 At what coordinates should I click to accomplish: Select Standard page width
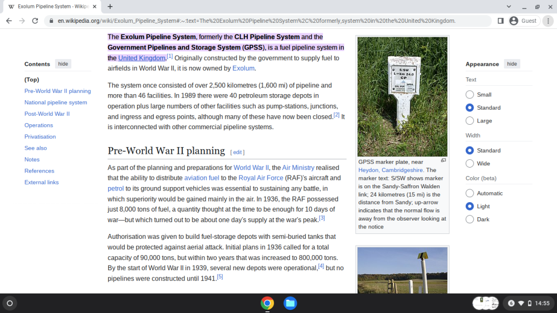click(x=470, y=150)
